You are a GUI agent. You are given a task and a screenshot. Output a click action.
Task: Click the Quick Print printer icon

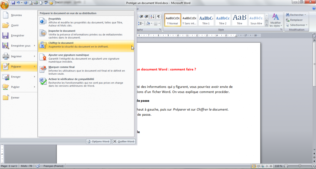pos(36,3)
